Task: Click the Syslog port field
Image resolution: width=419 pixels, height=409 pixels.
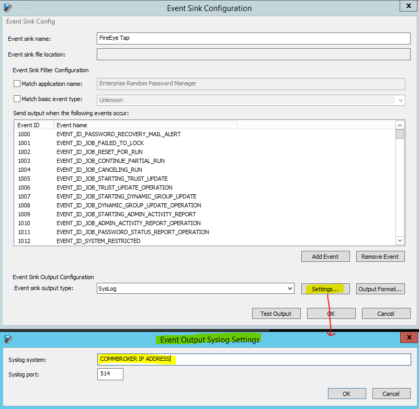Action: [110, 374]
